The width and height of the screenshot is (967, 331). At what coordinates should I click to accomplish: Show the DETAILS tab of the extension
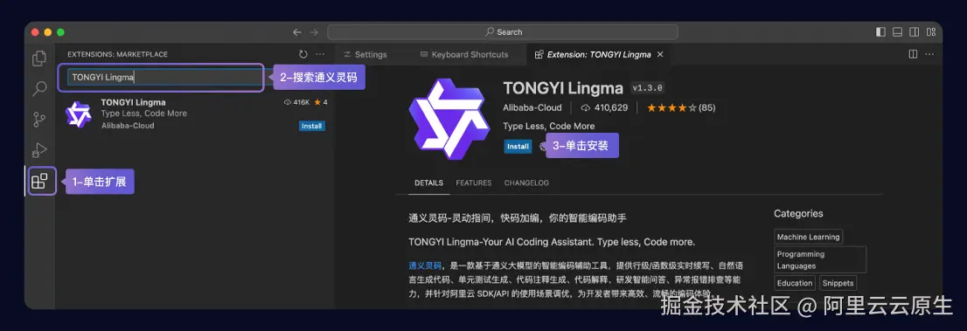(x=428, y=183)
